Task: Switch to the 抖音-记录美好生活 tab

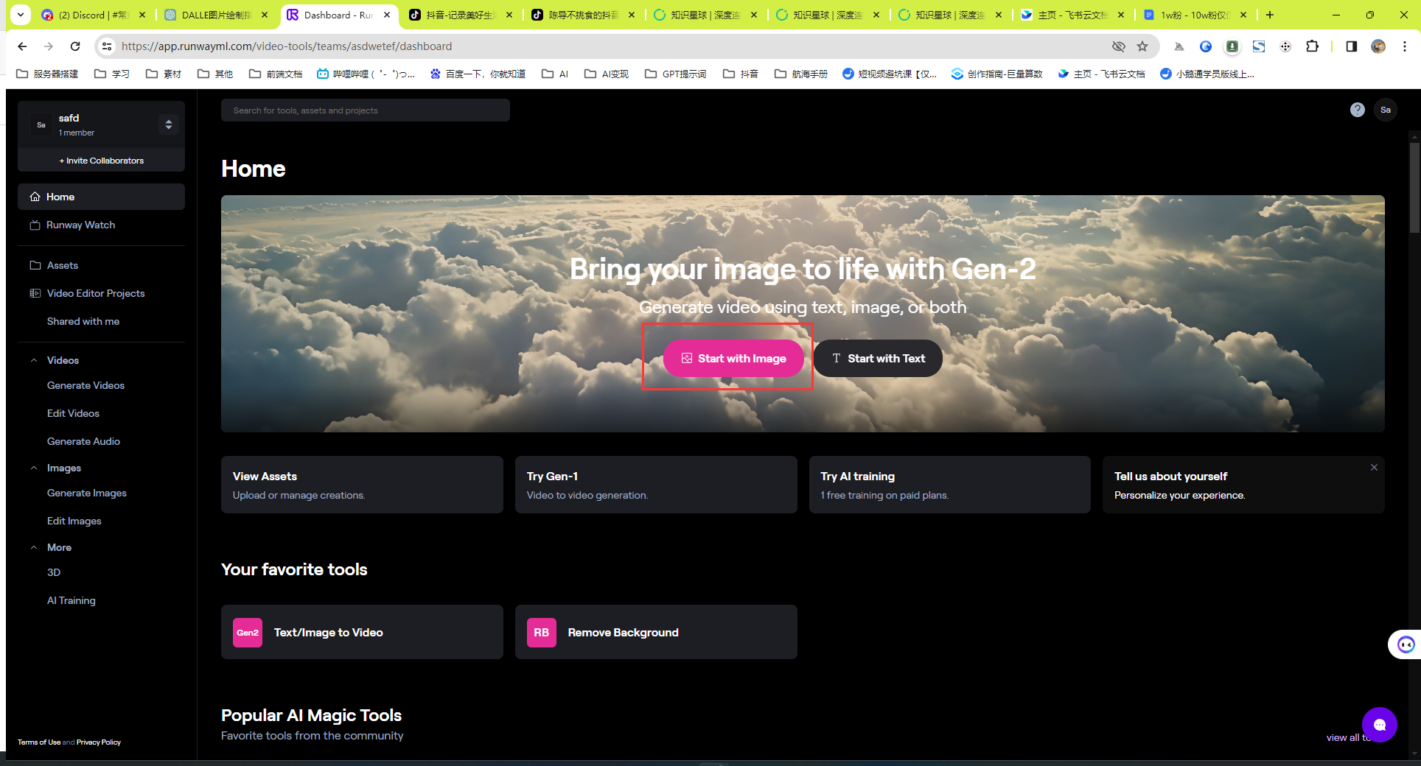Action: click(x=461, y=15)
